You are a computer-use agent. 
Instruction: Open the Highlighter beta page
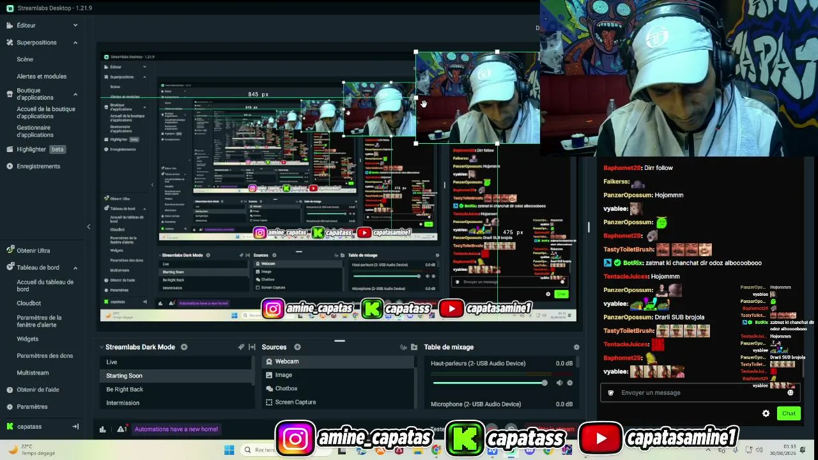pyautogui.click(x=36, y=149)
